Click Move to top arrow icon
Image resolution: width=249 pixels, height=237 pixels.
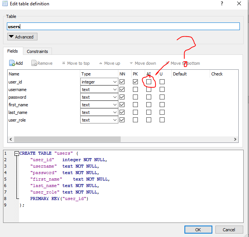click(63, 63)
